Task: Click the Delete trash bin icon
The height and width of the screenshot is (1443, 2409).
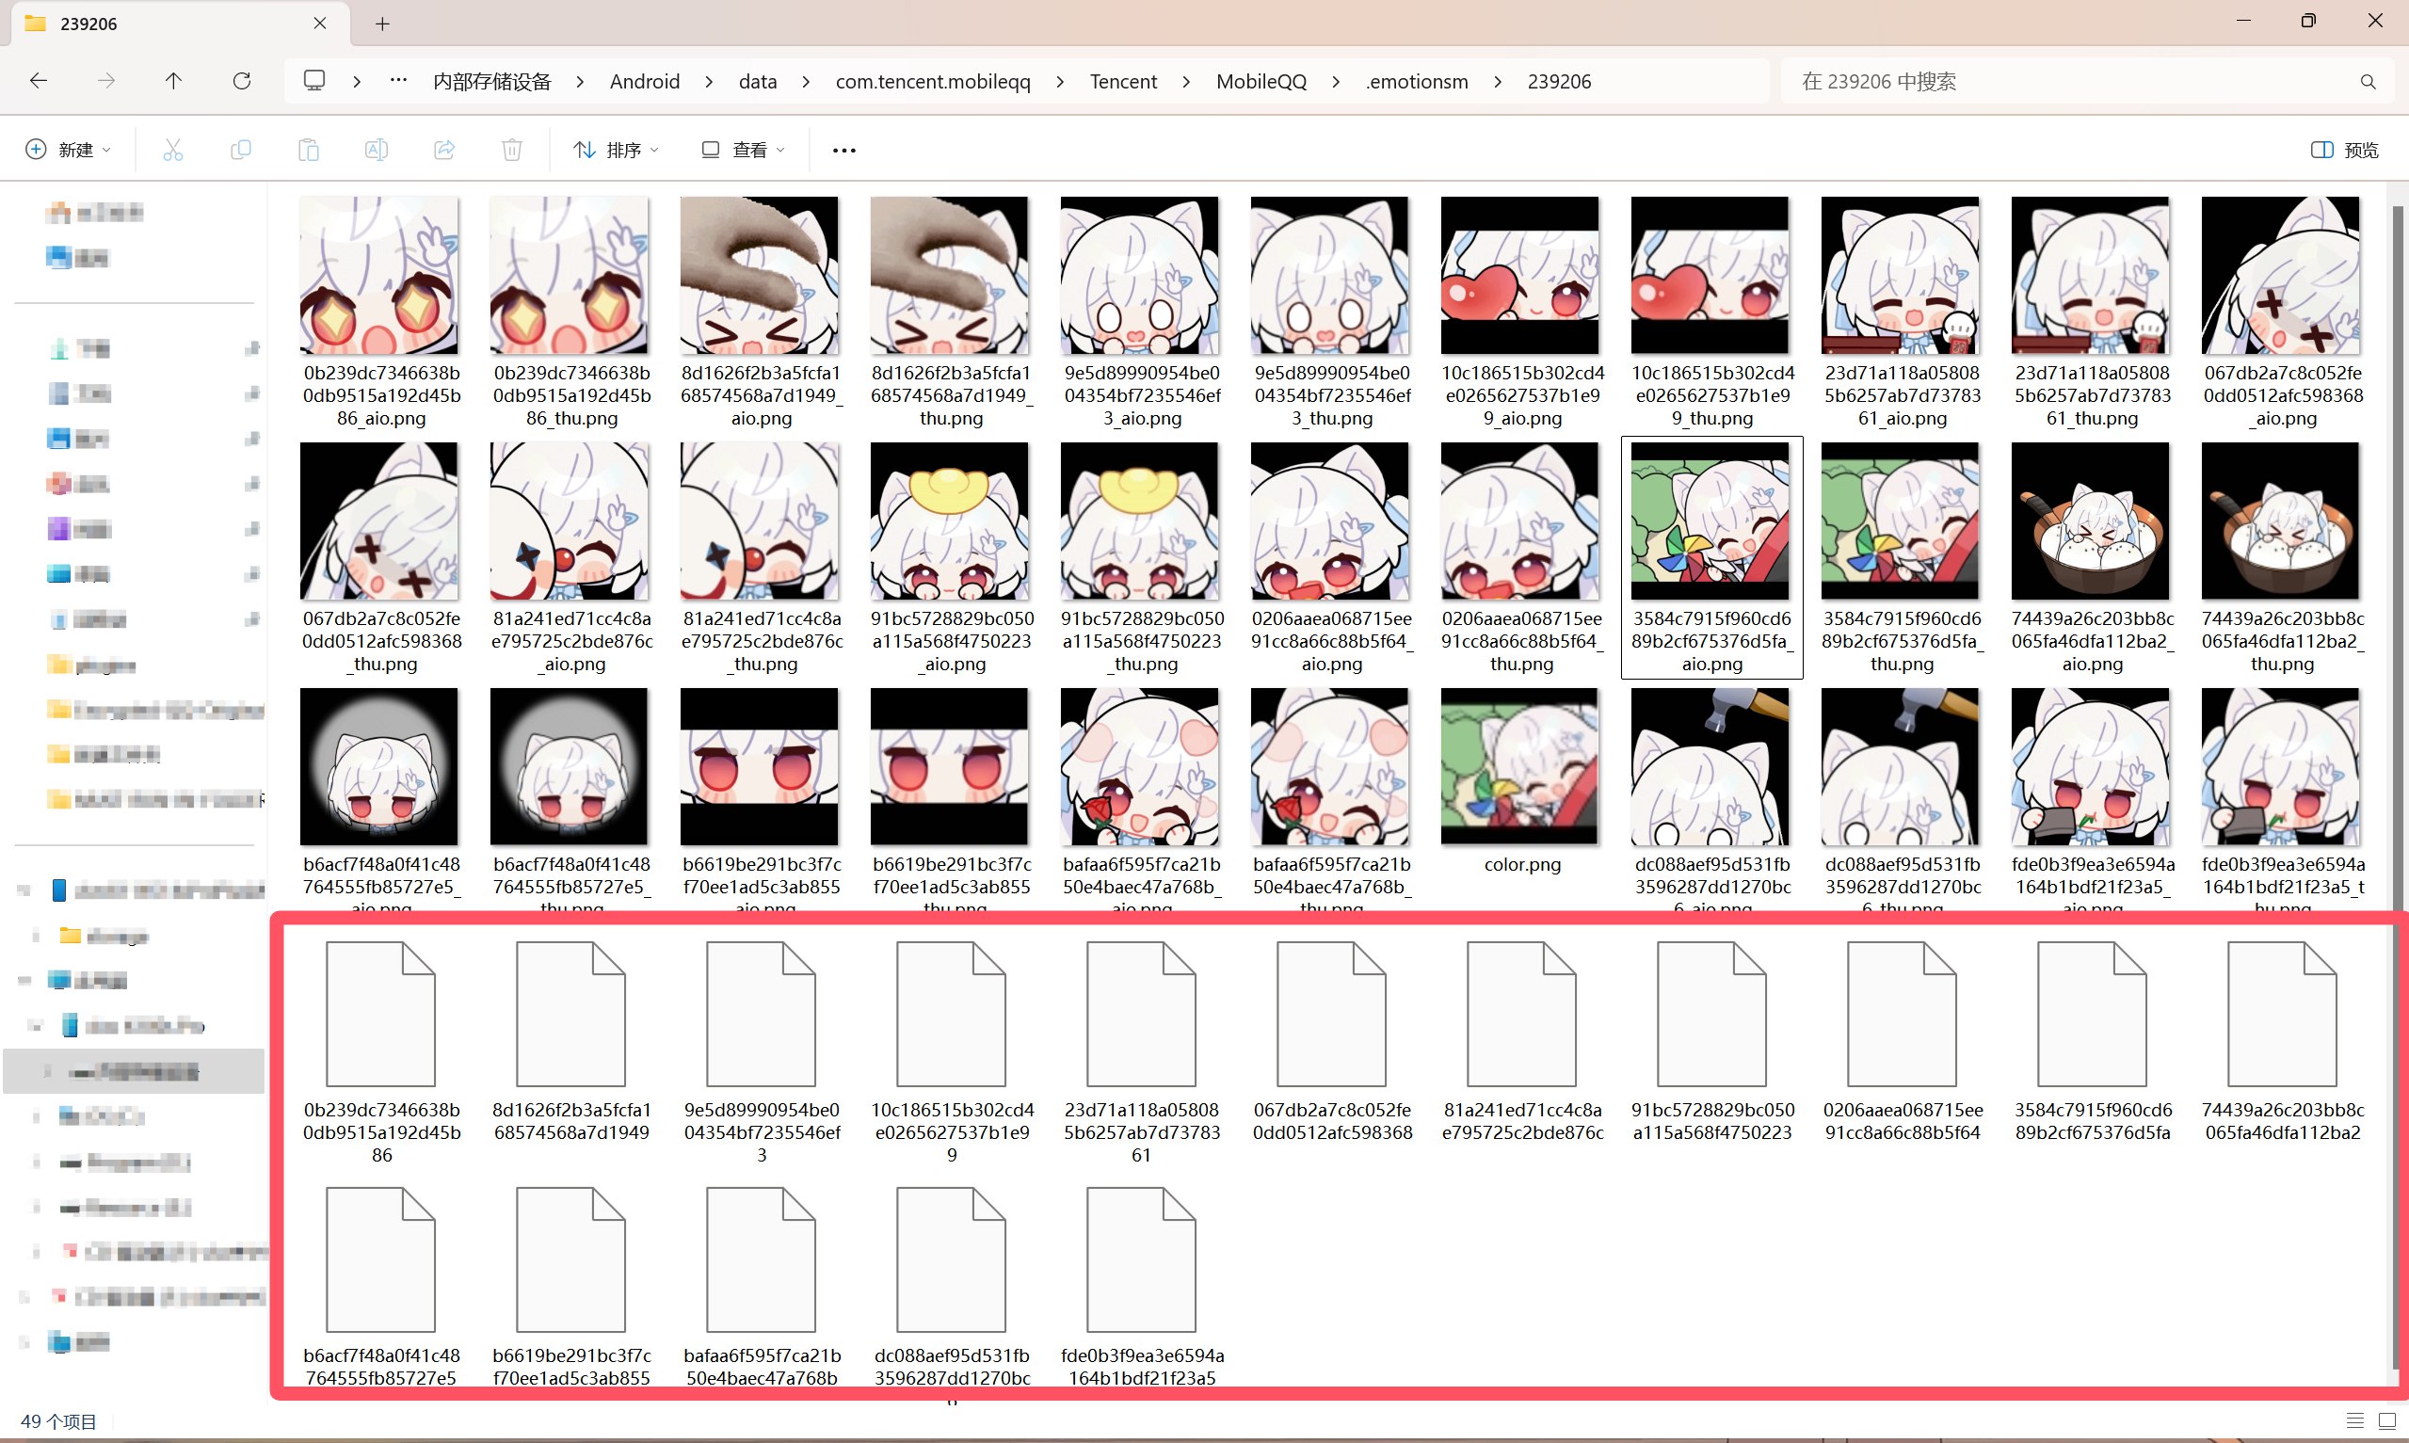Action: [512, 150]
